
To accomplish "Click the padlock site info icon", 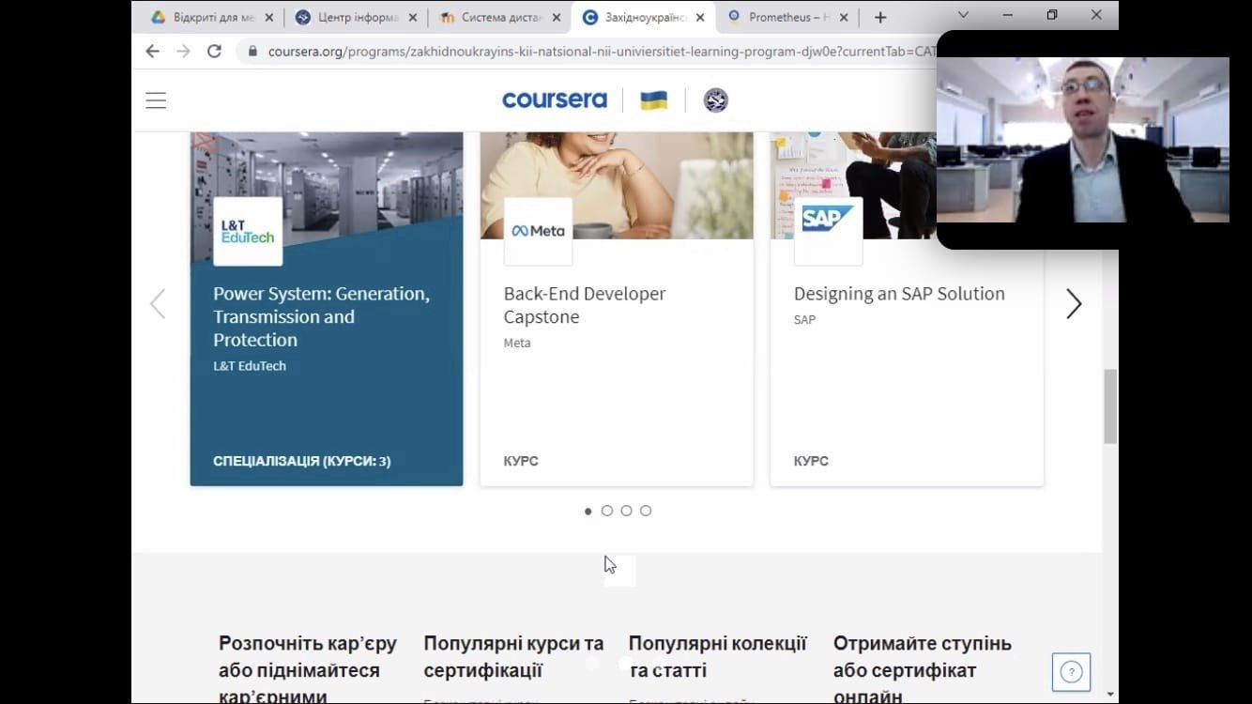I will coord(252,52).
